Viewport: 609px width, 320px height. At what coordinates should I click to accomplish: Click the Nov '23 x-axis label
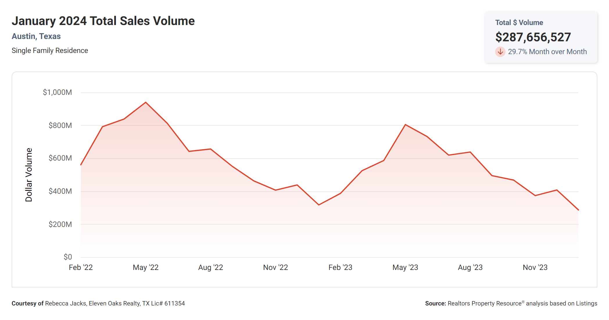click(535, 267)
